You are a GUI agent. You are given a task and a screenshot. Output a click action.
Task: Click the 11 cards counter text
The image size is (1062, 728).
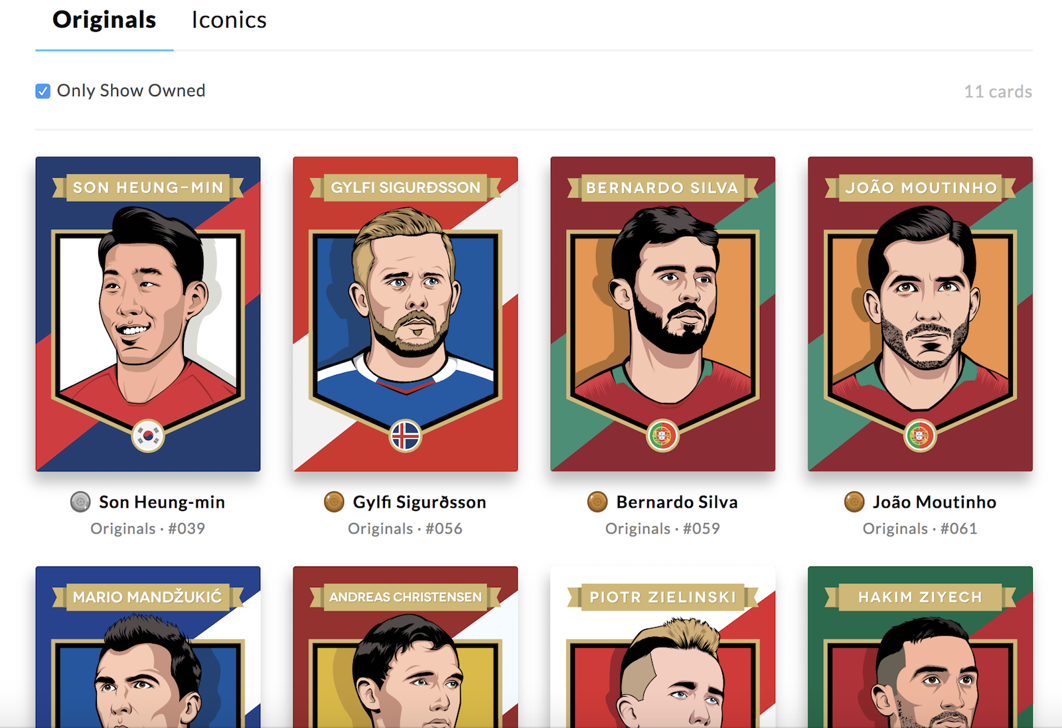(998, 92)
